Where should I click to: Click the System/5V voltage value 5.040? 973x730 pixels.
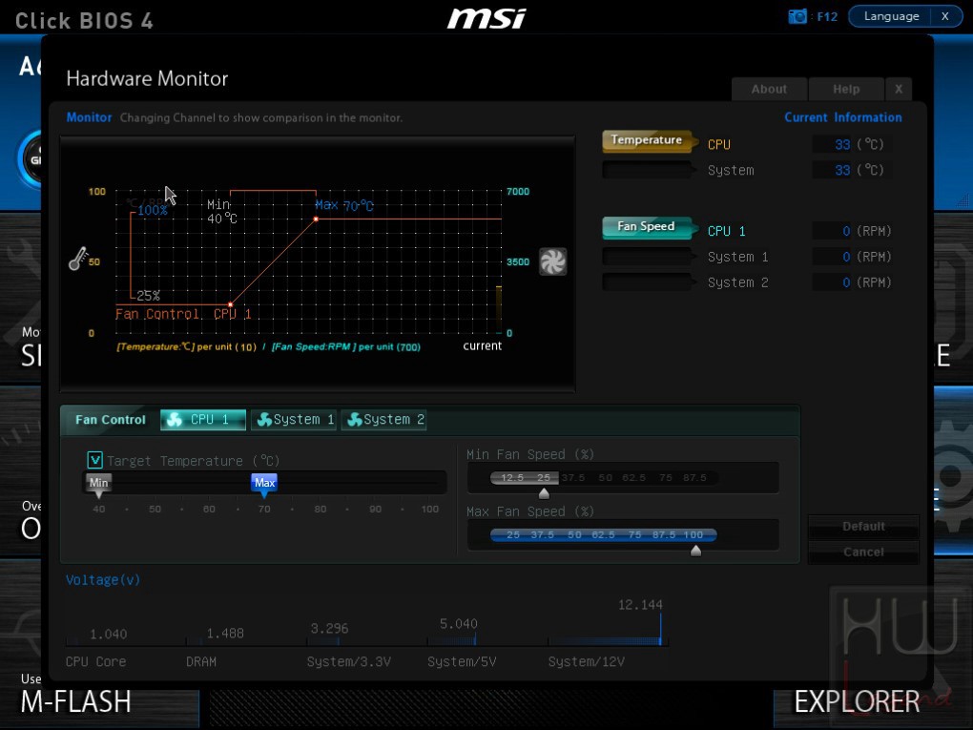(x=459, y=623)
